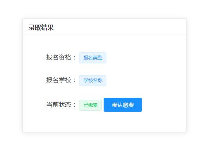Click the 报名学校 label text
The height and width of the screenshot is (149, 212).
click(59, 80)
